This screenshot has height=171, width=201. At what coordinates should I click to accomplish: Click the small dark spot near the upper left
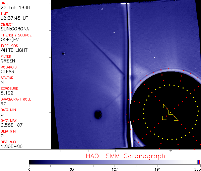click(x=63, y=53)
